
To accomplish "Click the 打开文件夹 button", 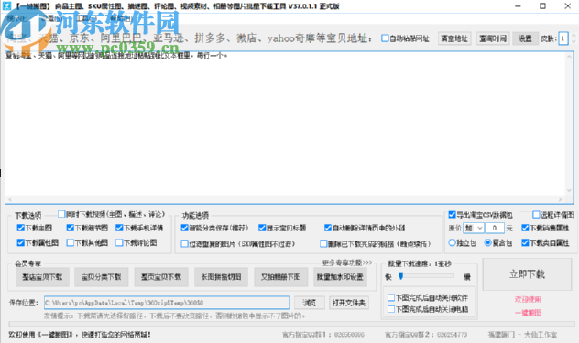I will tap(349, 303).
